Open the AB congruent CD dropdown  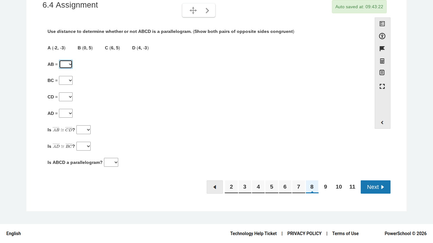click(x=83, y=130)
